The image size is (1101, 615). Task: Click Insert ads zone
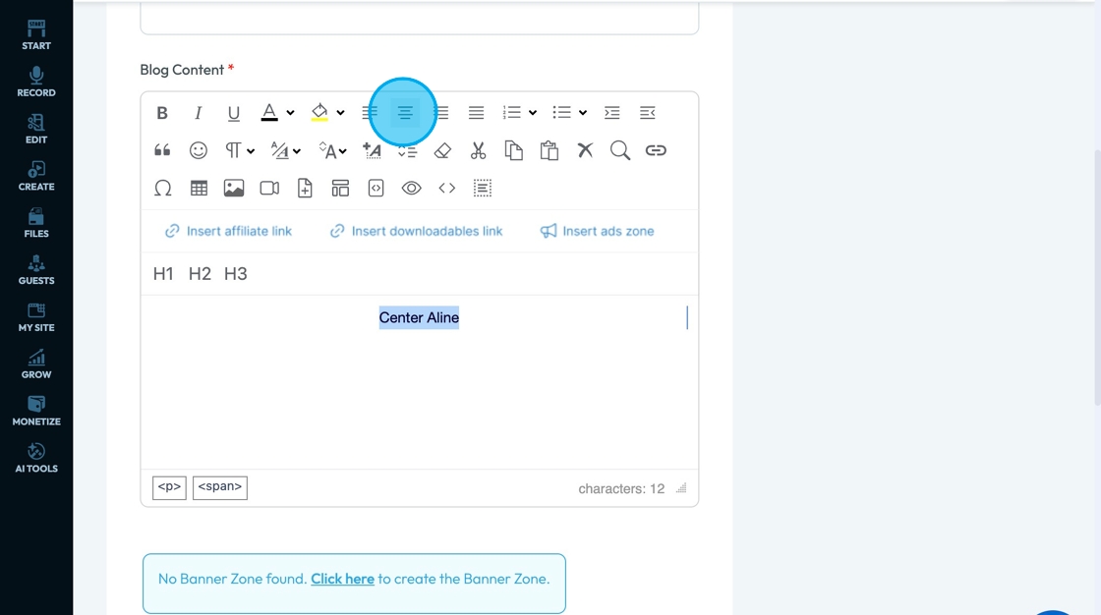pyautogui.click(x=597, y=231)
